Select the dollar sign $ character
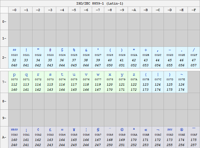 click(x=62, y=50)
